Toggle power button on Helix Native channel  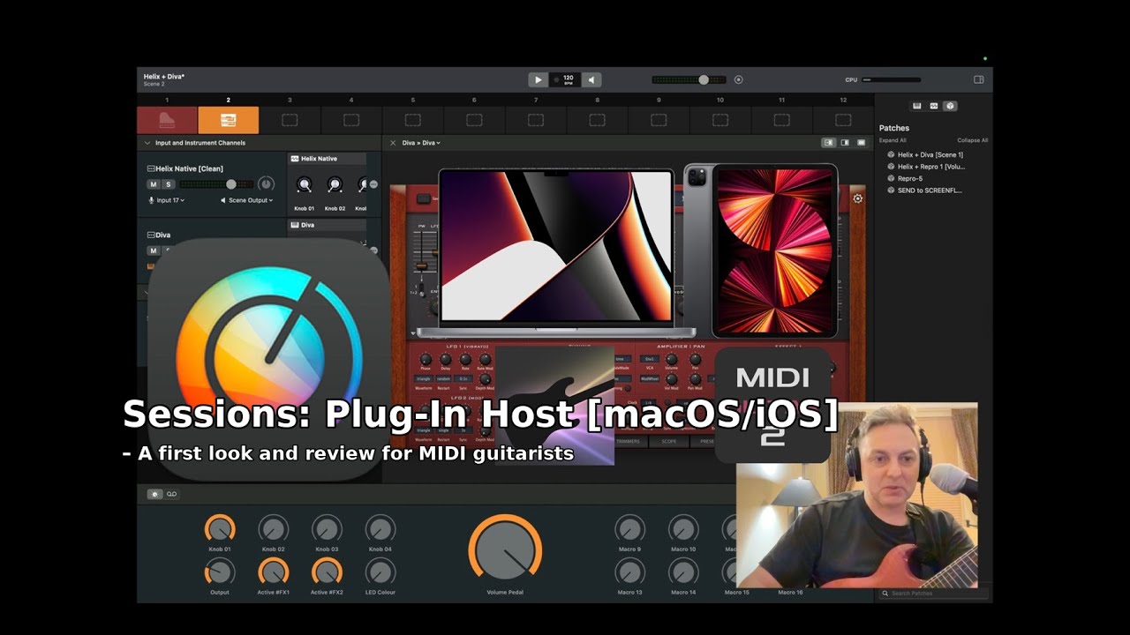[265, 184]
